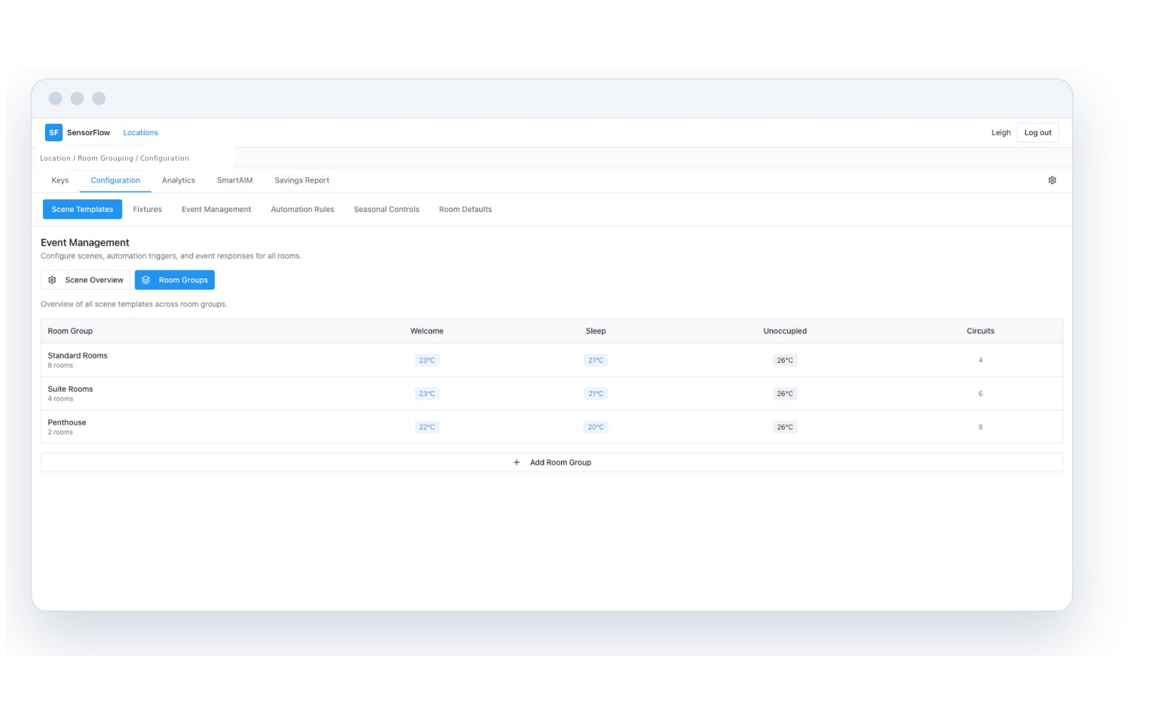Switch to the Fixtures sub-tab
The image size is (1158, 724).
[x=147, y=210]
